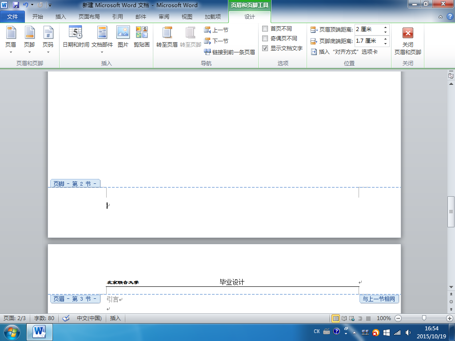Expand dropdown arrow under 页脚

point(29,52)
